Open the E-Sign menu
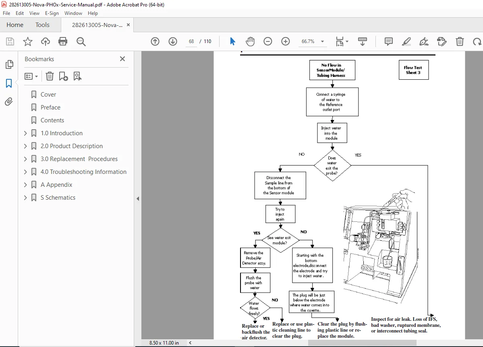Viewport: 483px width, 347px height. [x=52, y=13]
